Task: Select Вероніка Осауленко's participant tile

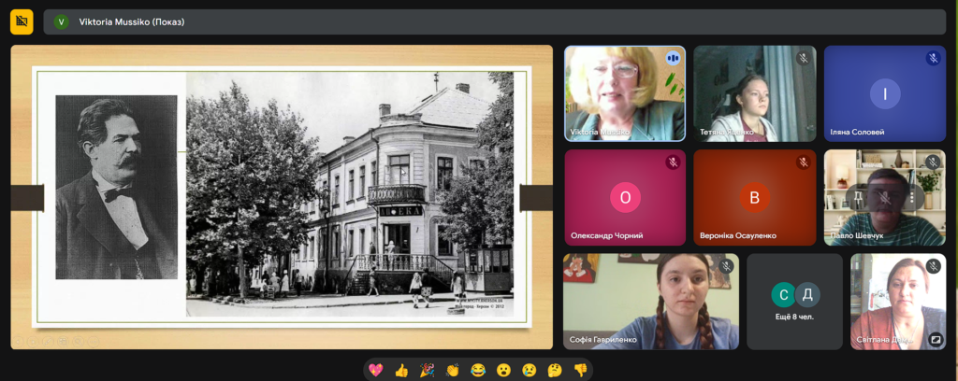Action: coord(754,197)
